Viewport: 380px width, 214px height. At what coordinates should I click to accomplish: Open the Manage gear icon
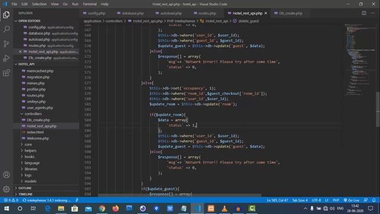pyautogui.click(x=7, y=189)
